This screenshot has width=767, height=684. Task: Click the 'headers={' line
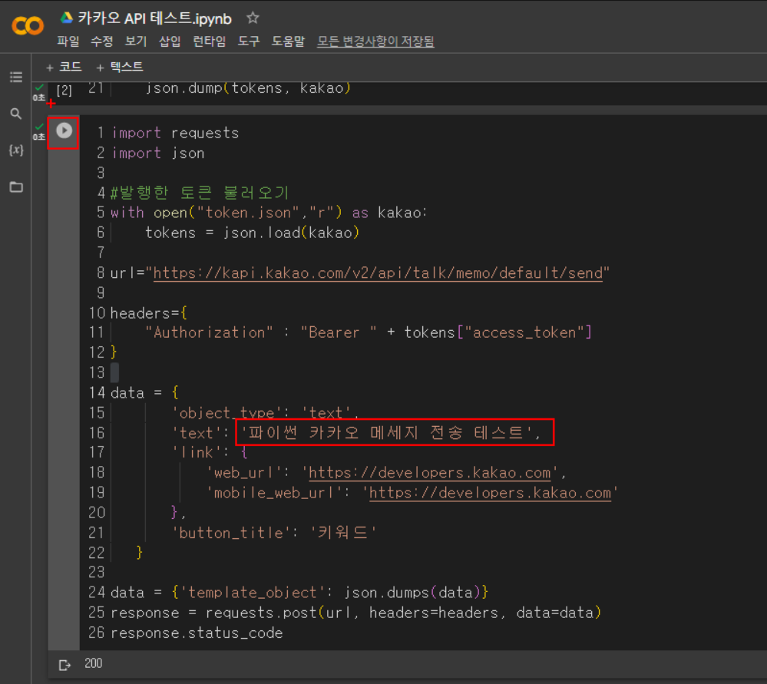tap(149, 312)
